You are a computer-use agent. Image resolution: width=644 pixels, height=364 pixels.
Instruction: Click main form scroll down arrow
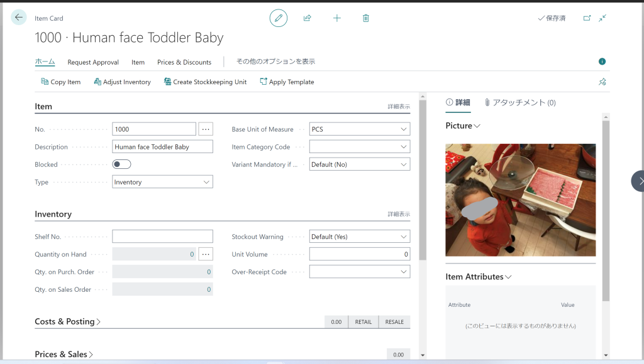coord(423,355)
